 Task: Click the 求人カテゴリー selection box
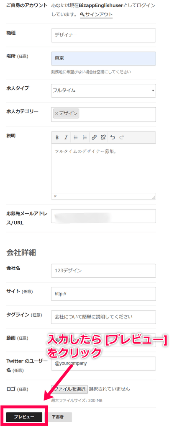[x=103, y=114]
